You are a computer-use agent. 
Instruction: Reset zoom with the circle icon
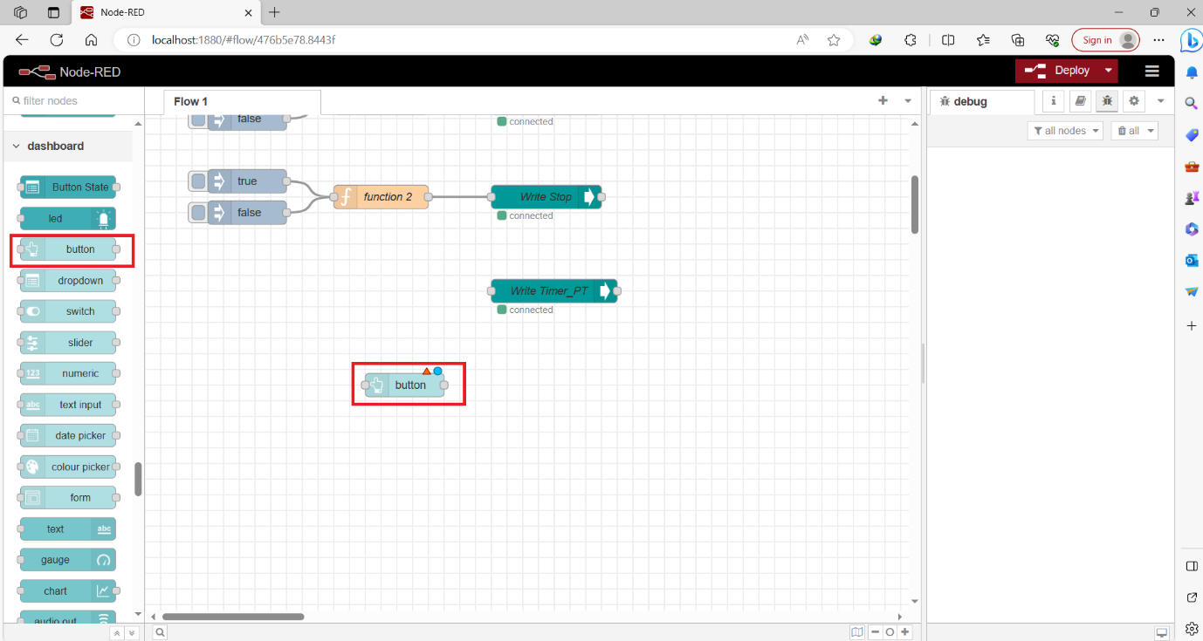pos(890,631)
